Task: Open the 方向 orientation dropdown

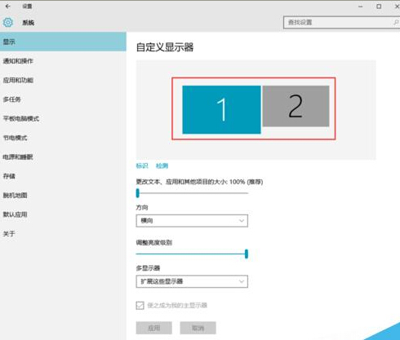Action: pos(192,221)
